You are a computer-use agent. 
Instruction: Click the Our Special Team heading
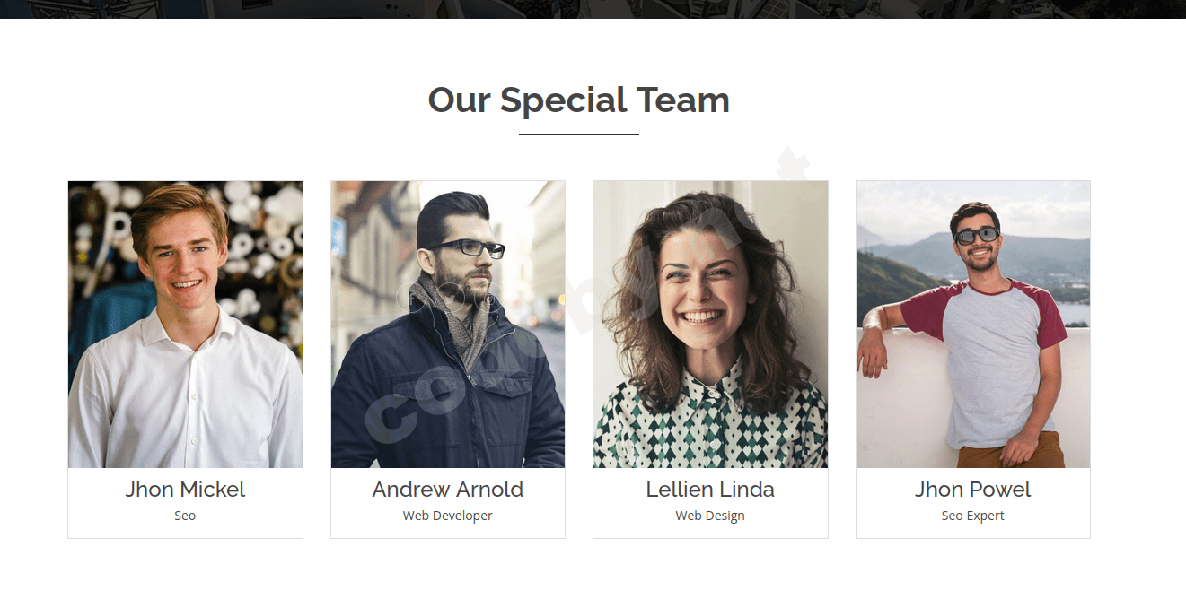click(579, 100)
